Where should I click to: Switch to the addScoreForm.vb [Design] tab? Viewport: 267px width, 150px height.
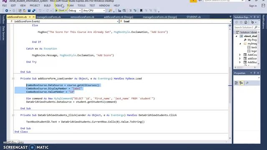click(118, 17)
